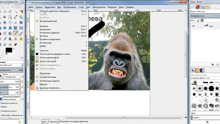Select the Cage Transform tool
This screenshot has width=220, height=124.
(x=21, y=28)
